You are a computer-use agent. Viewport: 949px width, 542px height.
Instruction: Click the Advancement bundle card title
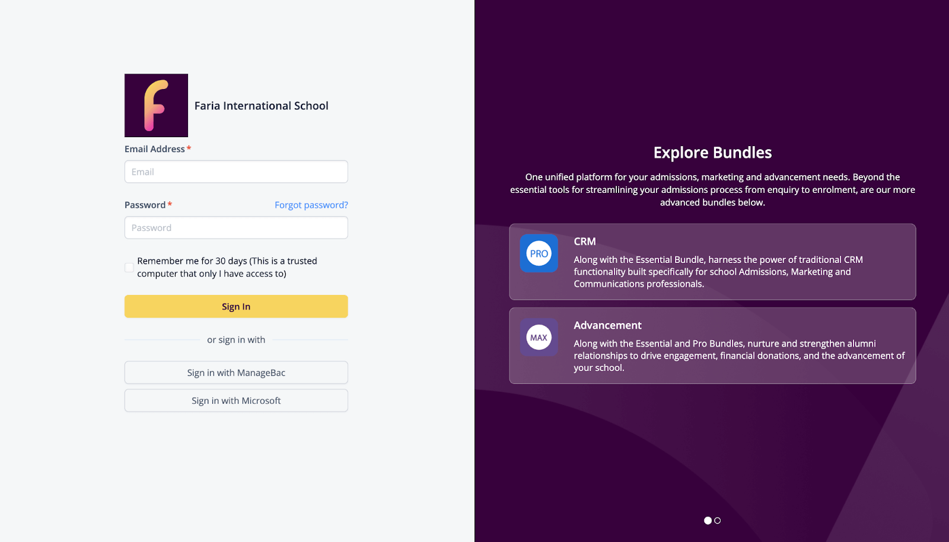[x=607, y=325]
